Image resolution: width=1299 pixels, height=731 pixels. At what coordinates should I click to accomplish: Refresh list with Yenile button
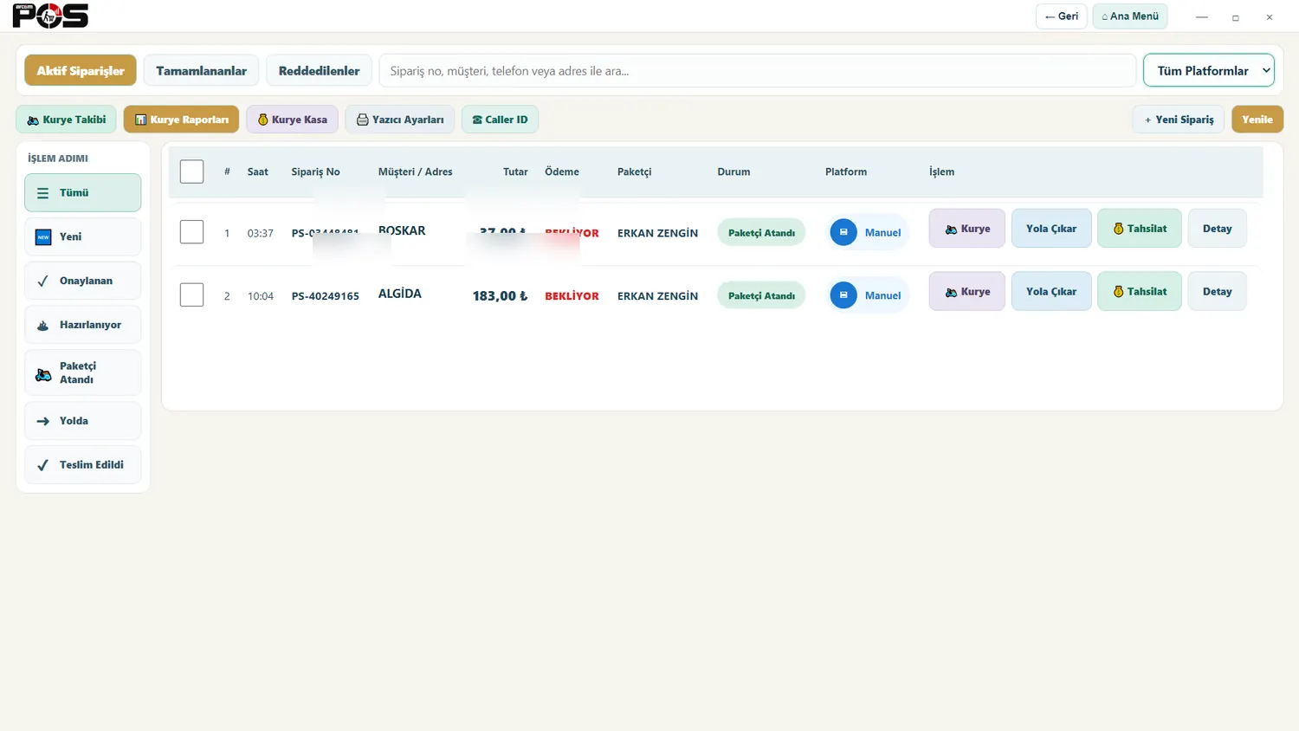click(x=1257, y=120)
